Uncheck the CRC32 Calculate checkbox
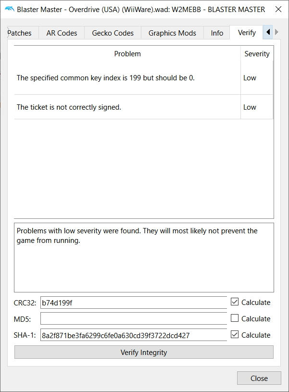The height and width of the screenshot is (392, 289). click(235, 302)
